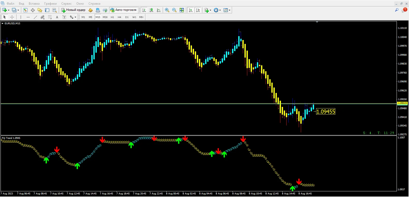Click the profiles icon
The image size is (409, 197).
14,10
